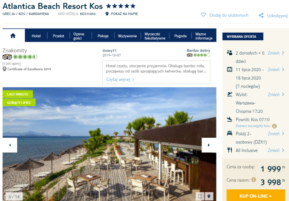Advance to the next gallery photo
Viewport: 289px width, 201px height.
(209, 145)
